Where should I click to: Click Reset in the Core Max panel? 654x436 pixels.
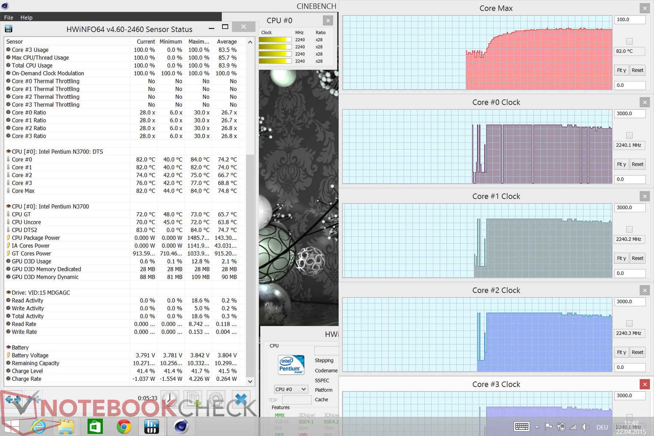coord(637,70)
